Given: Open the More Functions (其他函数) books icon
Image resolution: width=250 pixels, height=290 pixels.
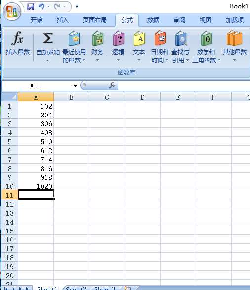Looking at the screenshot, I should tap(234, 38).
